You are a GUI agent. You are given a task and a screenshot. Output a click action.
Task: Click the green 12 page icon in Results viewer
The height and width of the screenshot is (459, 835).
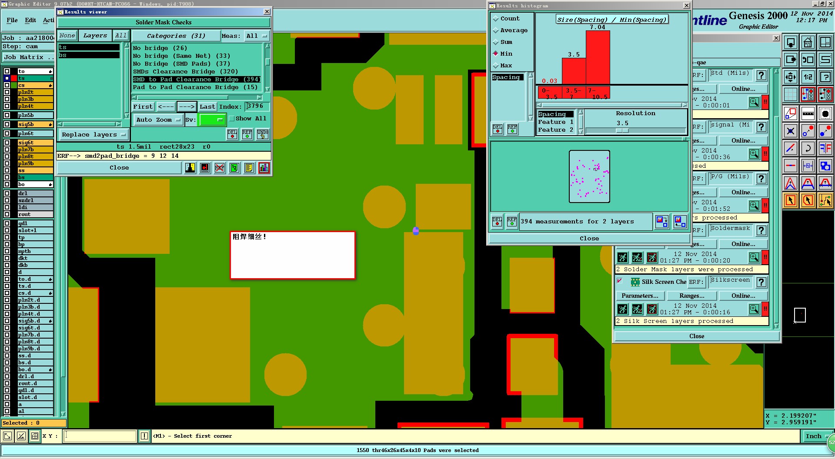(x=234, y=168)
